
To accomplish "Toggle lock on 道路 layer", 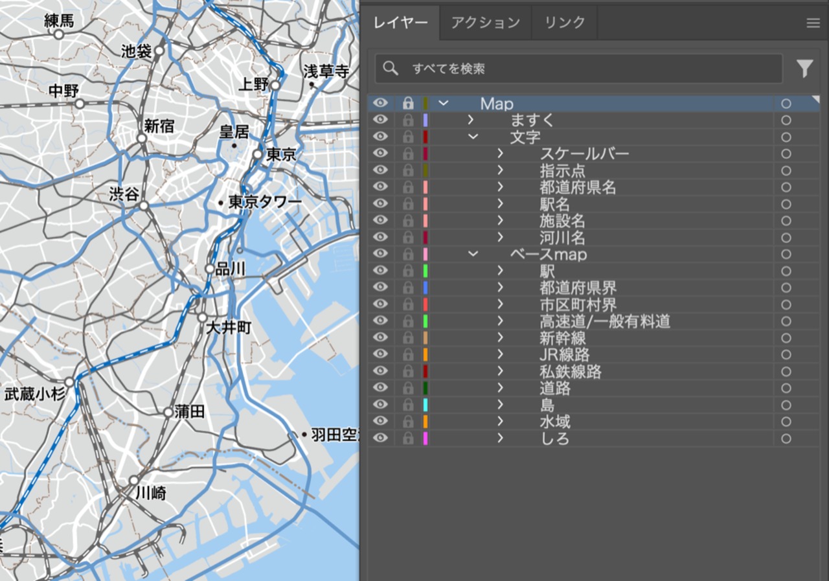I will click(x=408, y=388).
